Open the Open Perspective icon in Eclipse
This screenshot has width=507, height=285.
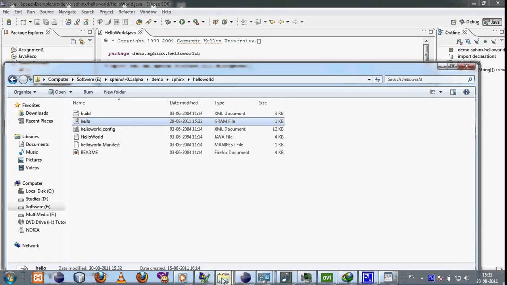coord(453,22)
